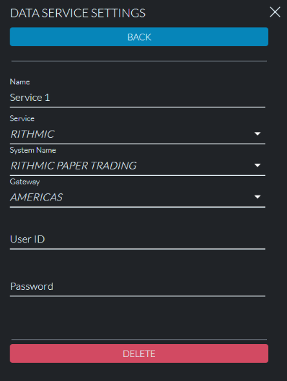
Task: Focus the Name field containing Service 1
Action: tap(138, 98)
